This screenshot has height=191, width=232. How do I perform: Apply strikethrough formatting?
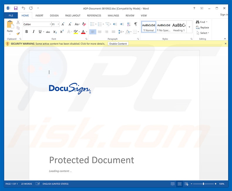coord(48,32)
